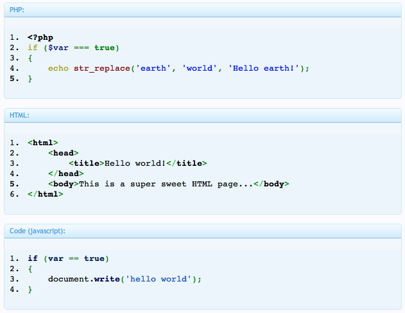Click the opening <html> tag

pyautogui.click(x=43, y=143)
